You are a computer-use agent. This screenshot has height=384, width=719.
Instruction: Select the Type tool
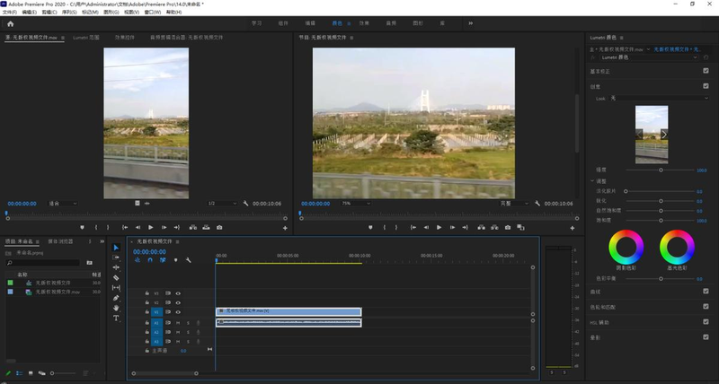[116, 319]
